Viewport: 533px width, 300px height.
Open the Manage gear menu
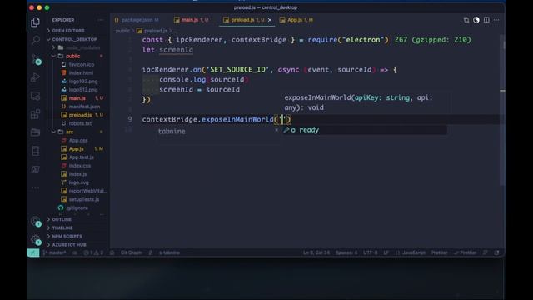pos(36,240)
